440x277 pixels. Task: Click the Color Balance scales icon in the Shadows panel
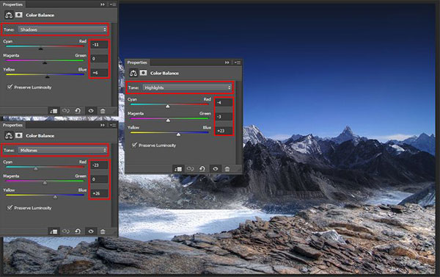tap(9, 15)
